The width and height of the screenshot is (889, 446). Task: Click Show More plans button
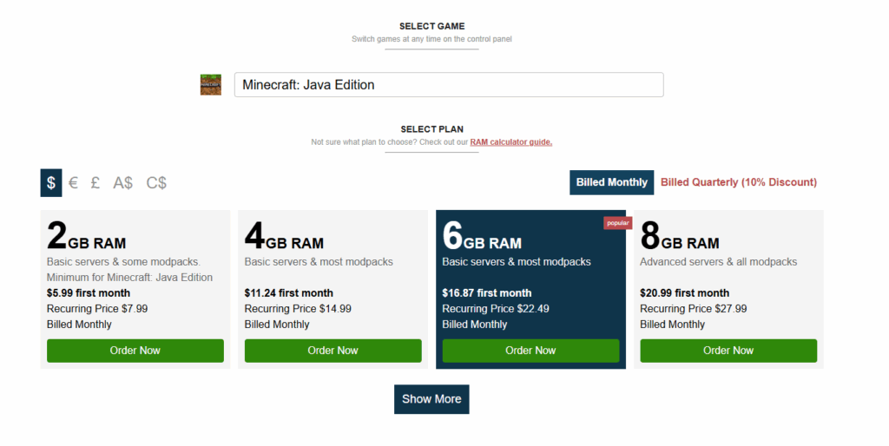[x=431, y=399]
